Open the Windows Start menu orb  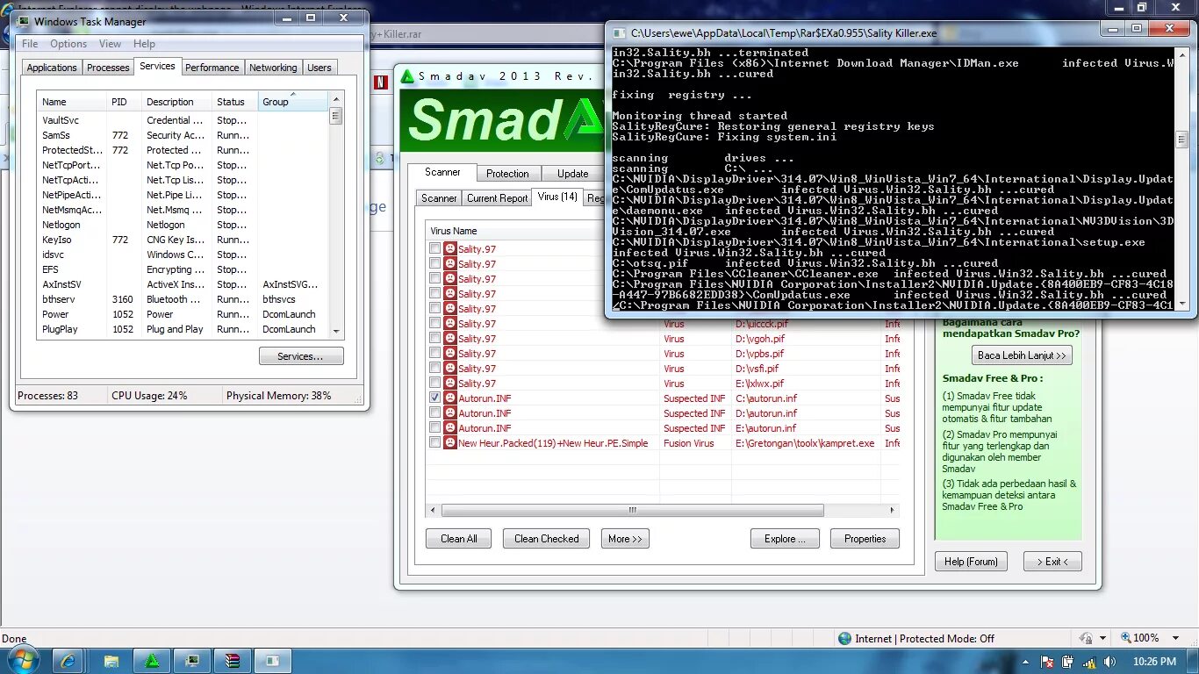tap(24, 660)
